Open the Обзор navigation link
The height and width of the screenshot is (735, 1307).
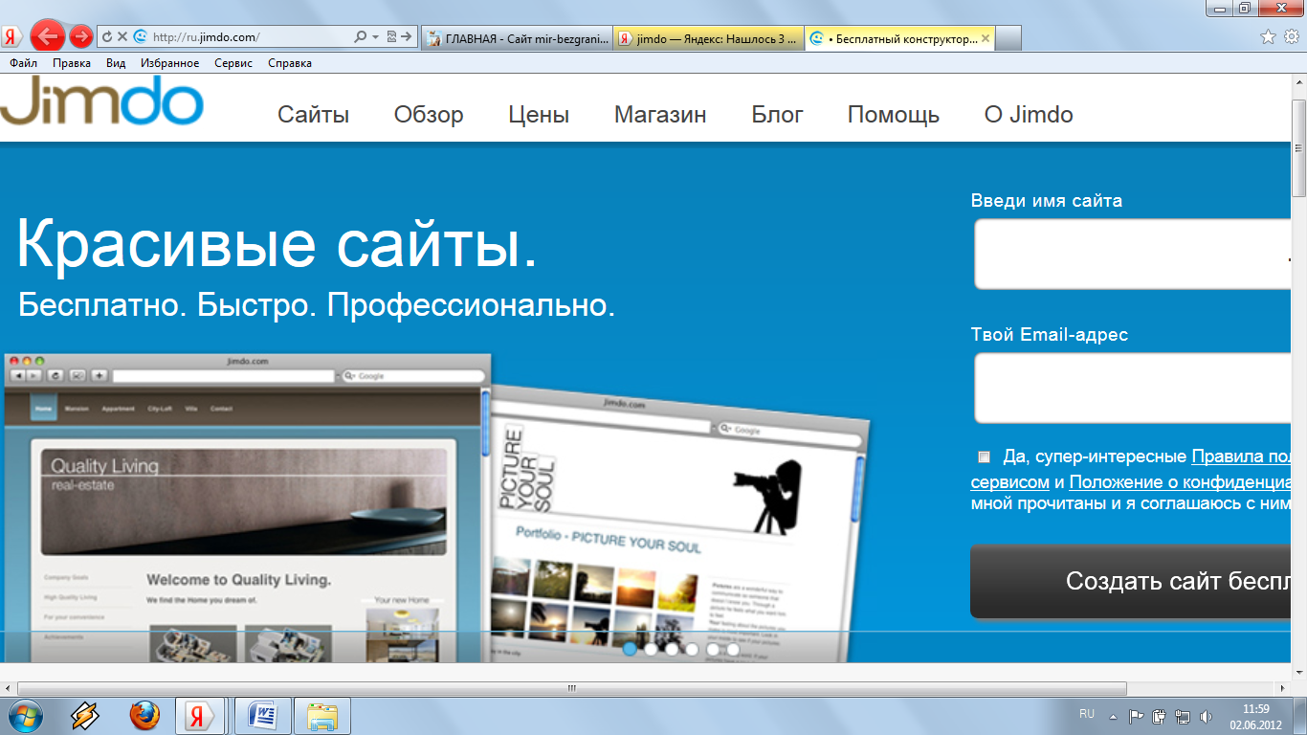[429, 115]
